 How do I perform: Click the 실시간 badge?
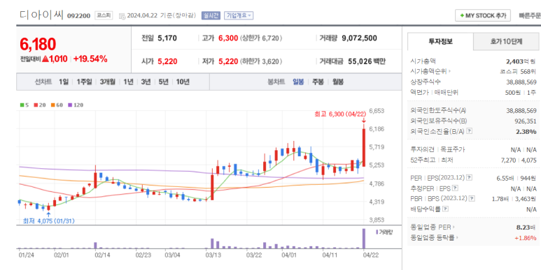[211, 15]
